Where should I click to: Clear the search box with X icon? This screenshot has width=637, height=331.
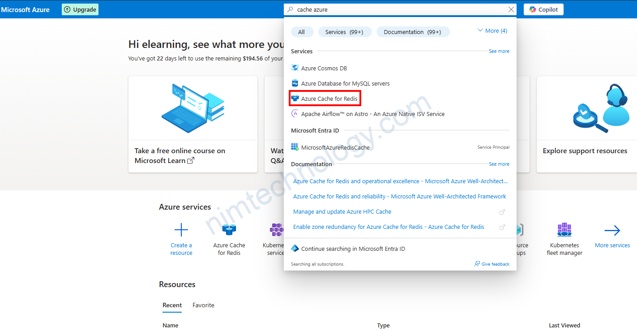tap(511, 9)
